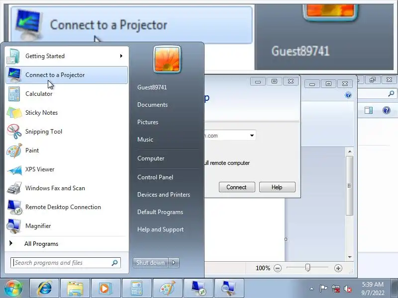Open the Music library link
The height and width of the screenshot is (298, 398).
pyautogui.click(x=145, y=140)
